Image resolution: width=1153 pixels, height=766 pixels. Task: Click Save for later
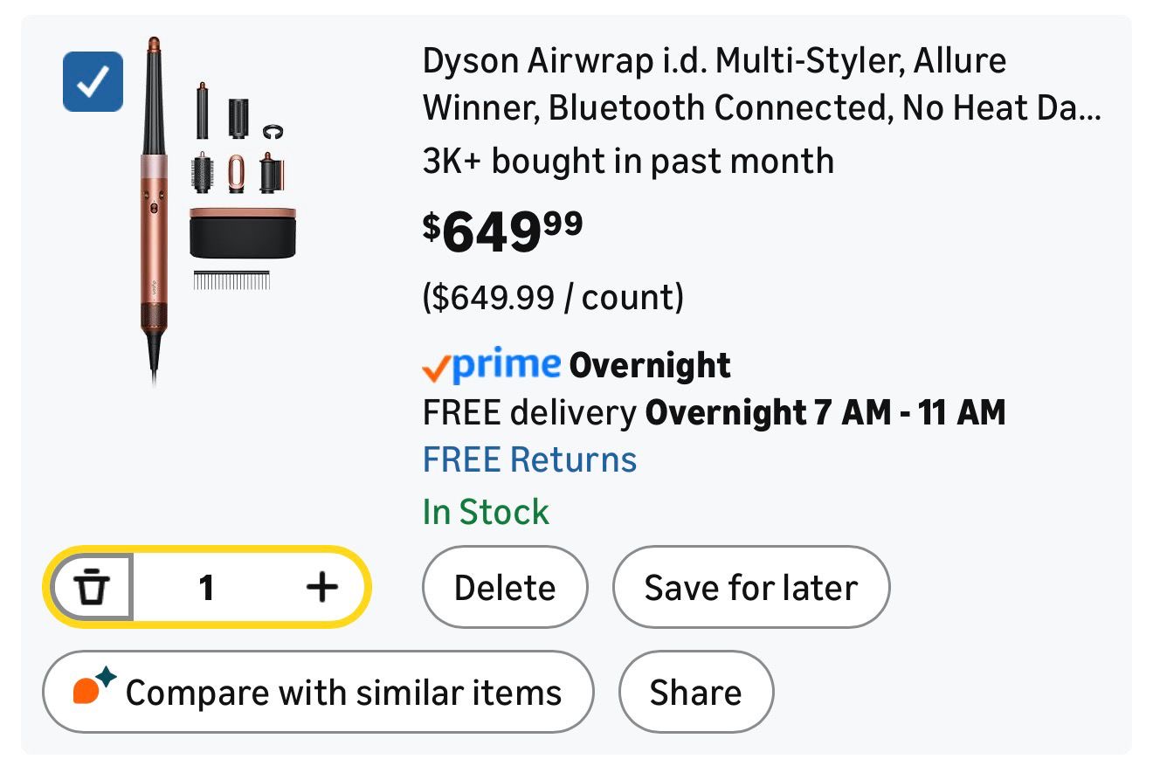point(750,587)
